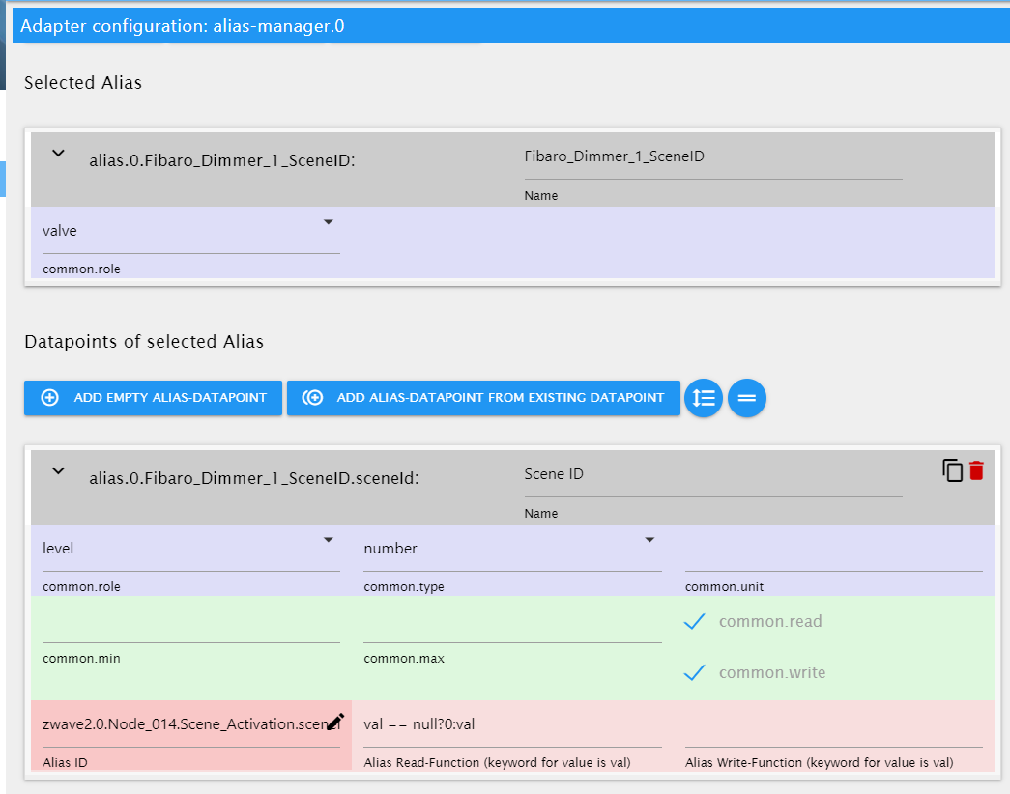
Task: Toggle the common.read checkmark off
Action: point(694,621)
